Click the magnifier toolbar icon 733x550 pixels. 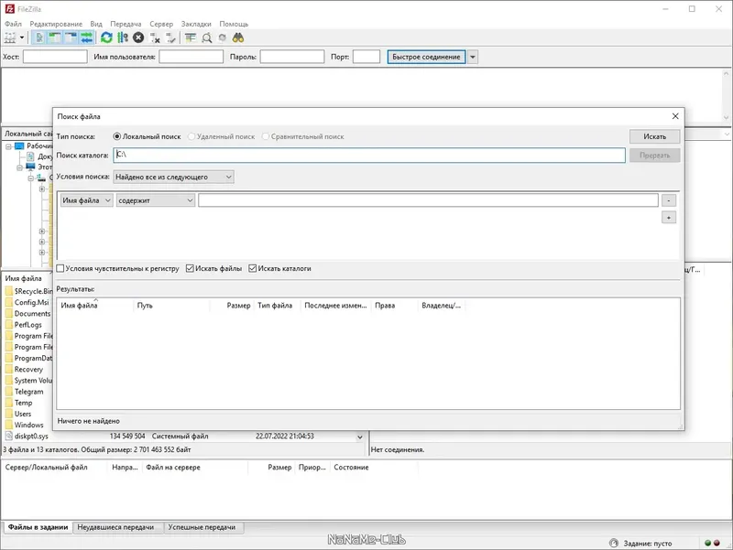click(207, 38)
